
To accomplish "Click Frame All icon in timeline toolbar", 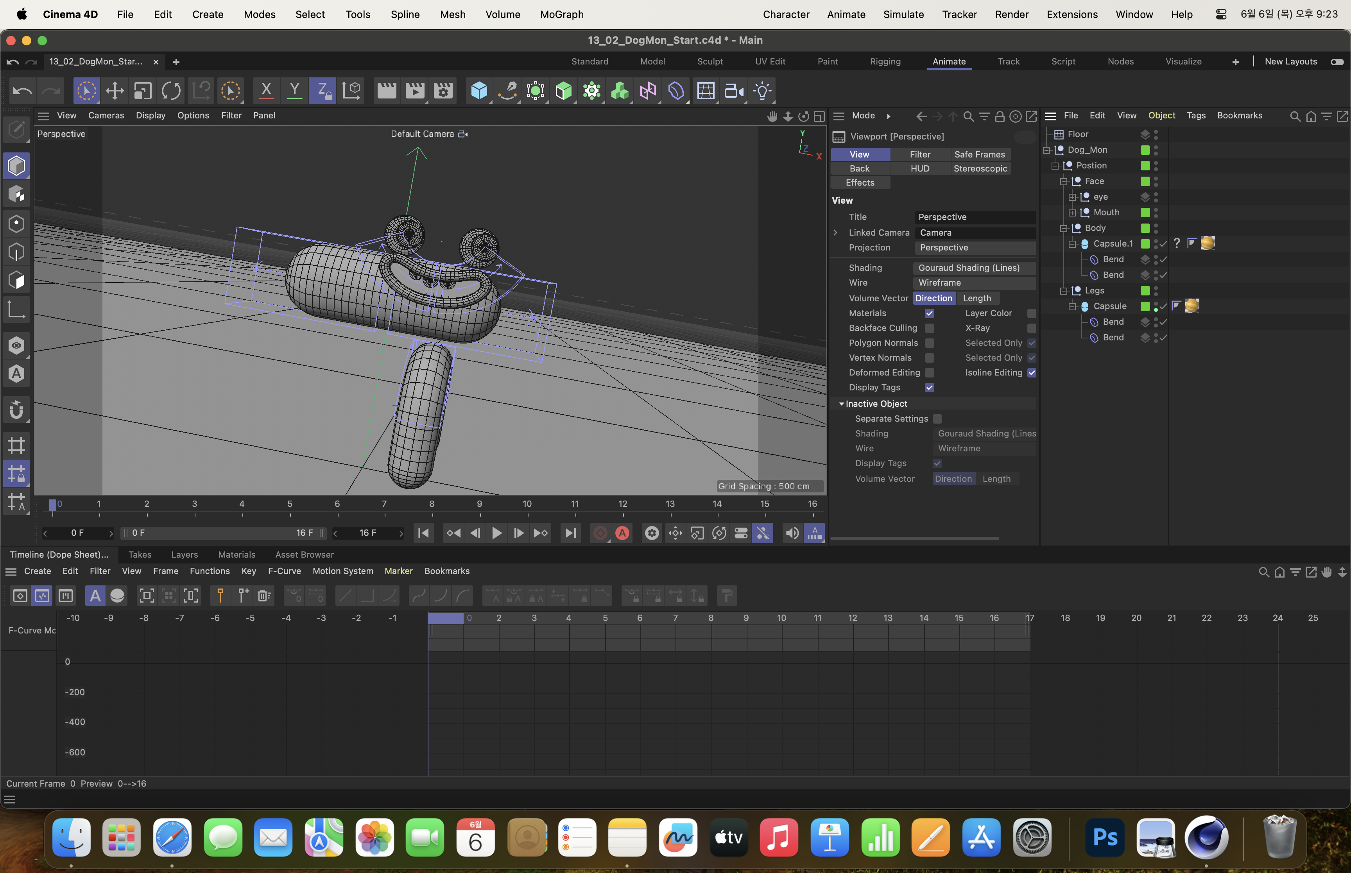I will pyautogui.click(x=146, y=596).
